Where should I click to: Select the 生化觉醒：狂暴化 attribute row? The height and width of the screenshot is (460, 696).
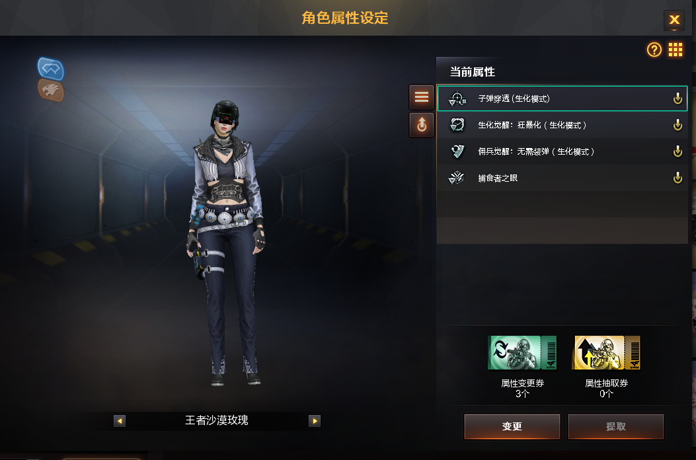[562, 125]
